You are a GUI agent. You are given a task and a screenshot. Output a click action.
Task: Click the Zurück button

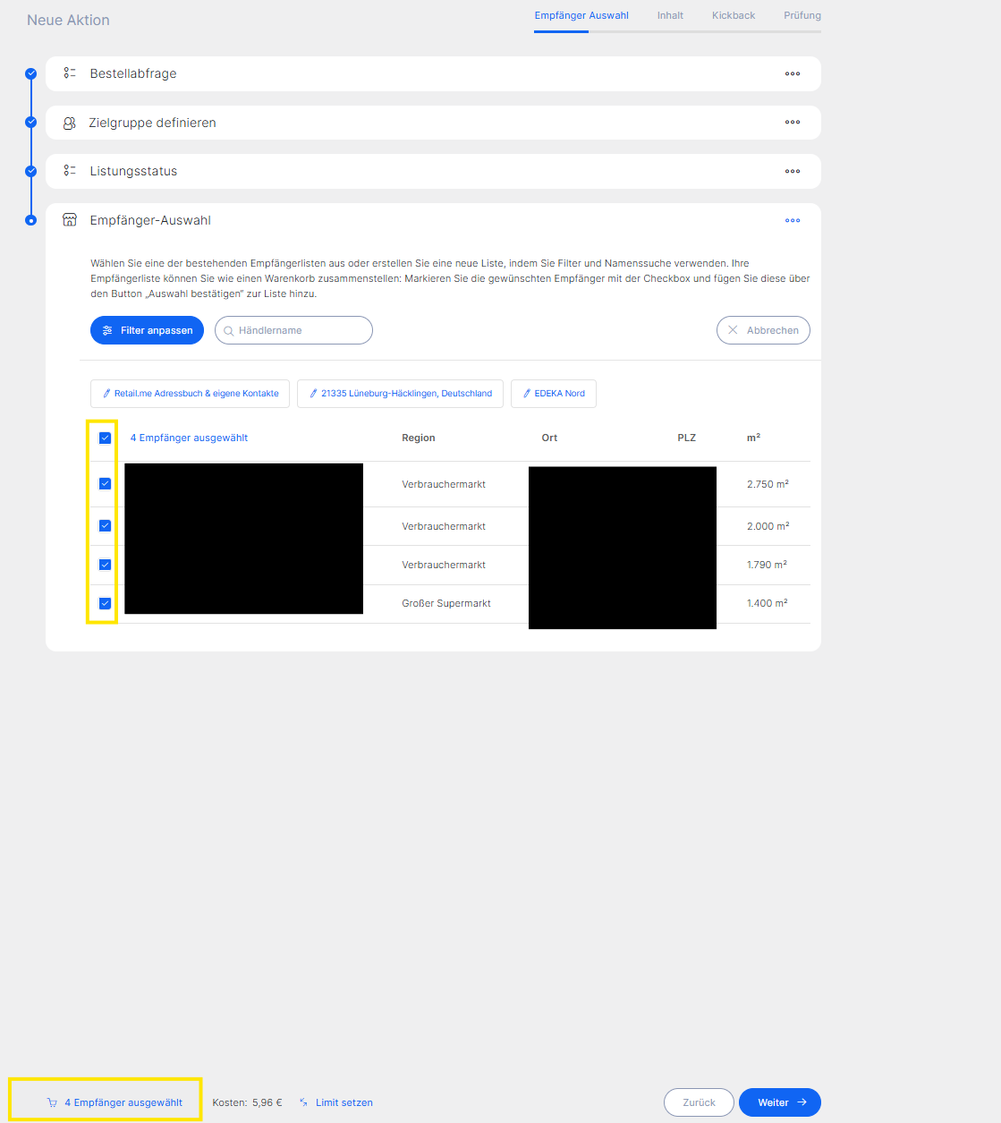point(699,1102)
